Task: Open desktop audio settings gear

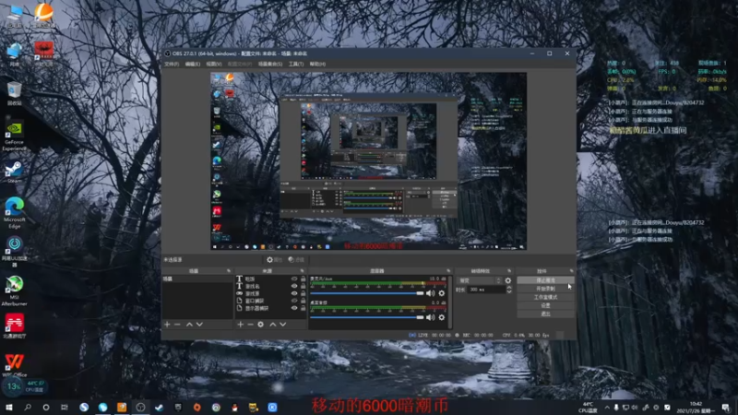Action: tap(442, 317)
